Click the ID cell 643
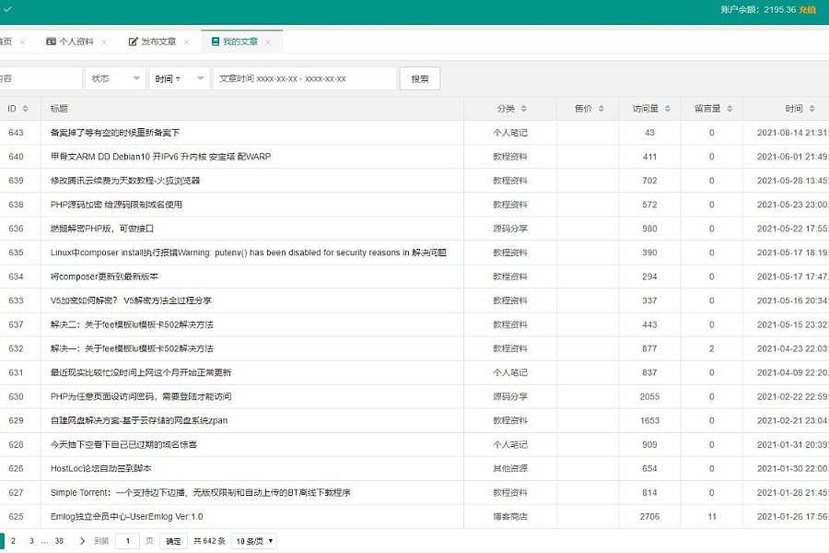Viewport: 829px width, 553px height. pos(16,133)
